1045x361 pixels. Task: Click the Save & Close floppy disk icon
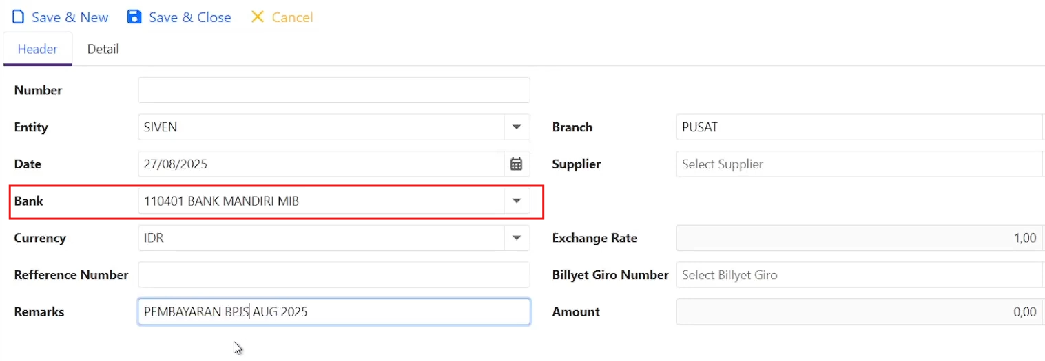click(x=134, y=17)
